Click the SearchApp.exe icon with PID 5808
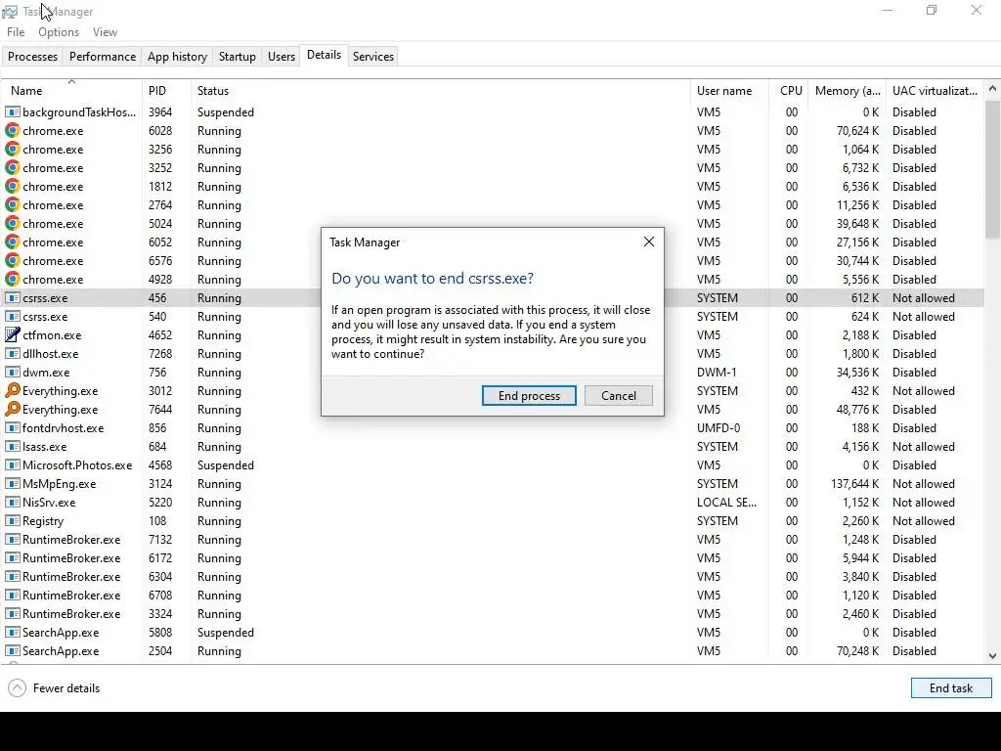 (x=12, y=633)
